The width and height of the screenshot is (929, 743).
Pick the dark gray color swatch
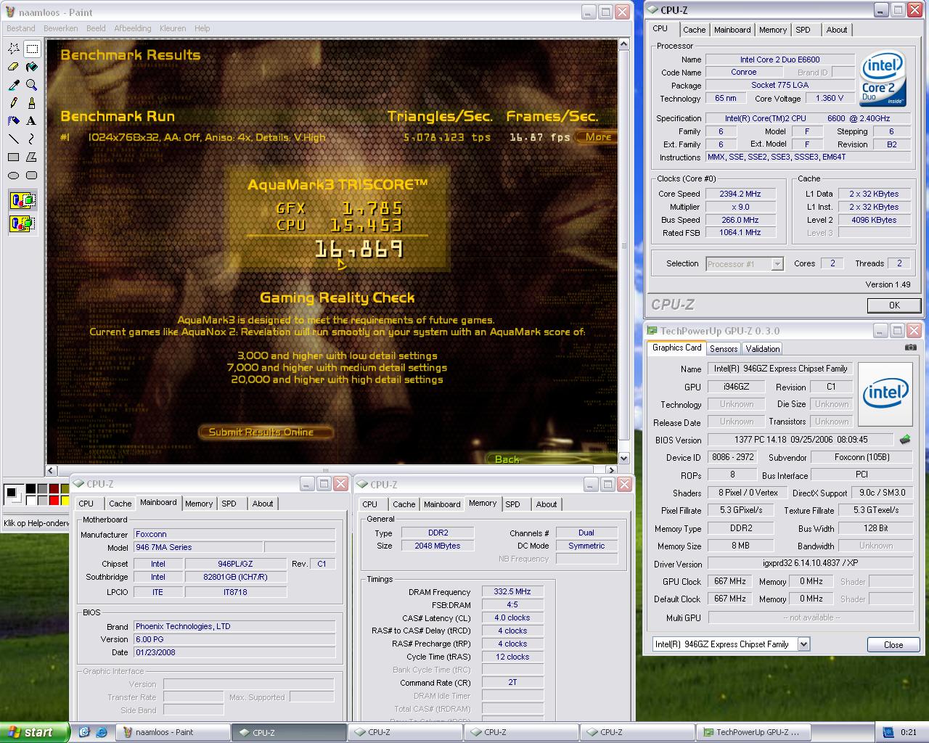pyautogui.click(x=42, y=489)
